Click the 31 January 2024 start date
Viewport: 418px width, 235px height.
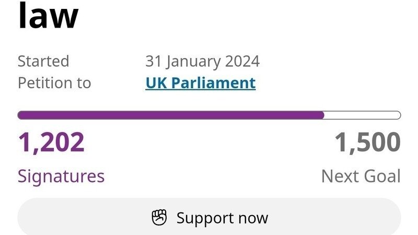pyautogui.click(x=202, y=61)
